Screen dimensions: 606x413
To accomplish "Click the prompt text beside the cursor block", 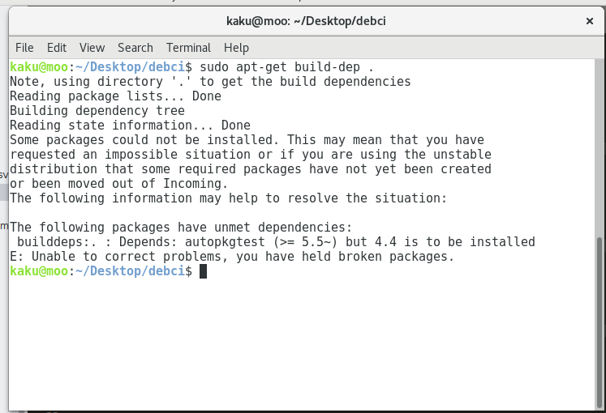I will [101, 271].
